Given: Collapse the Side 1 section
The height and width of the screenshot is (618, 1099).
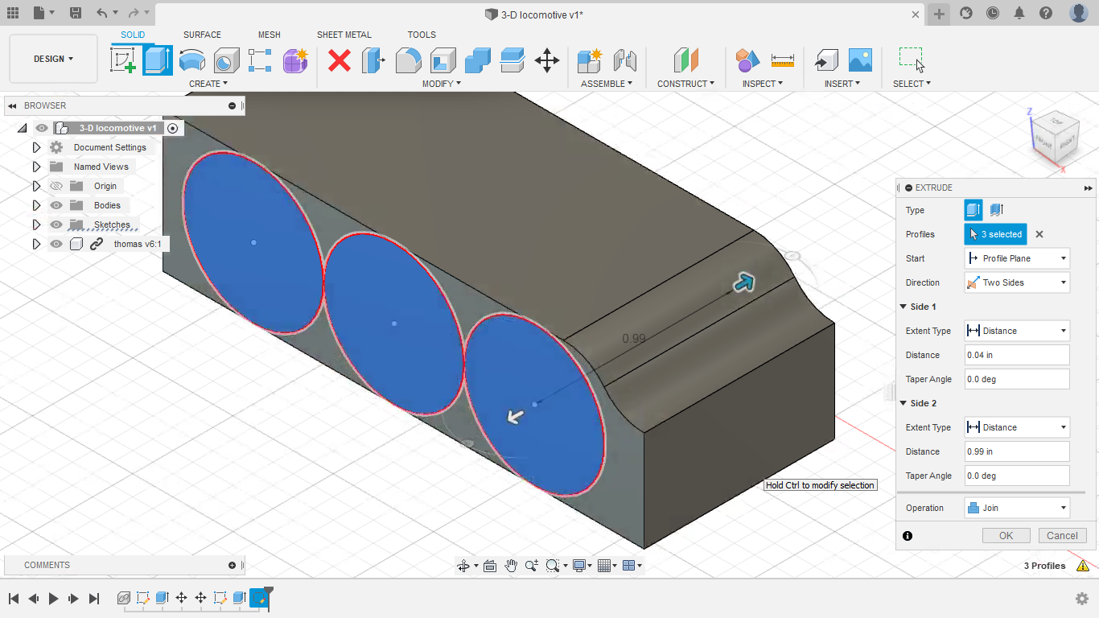Looking at the screenshot, I should [903, 307].
